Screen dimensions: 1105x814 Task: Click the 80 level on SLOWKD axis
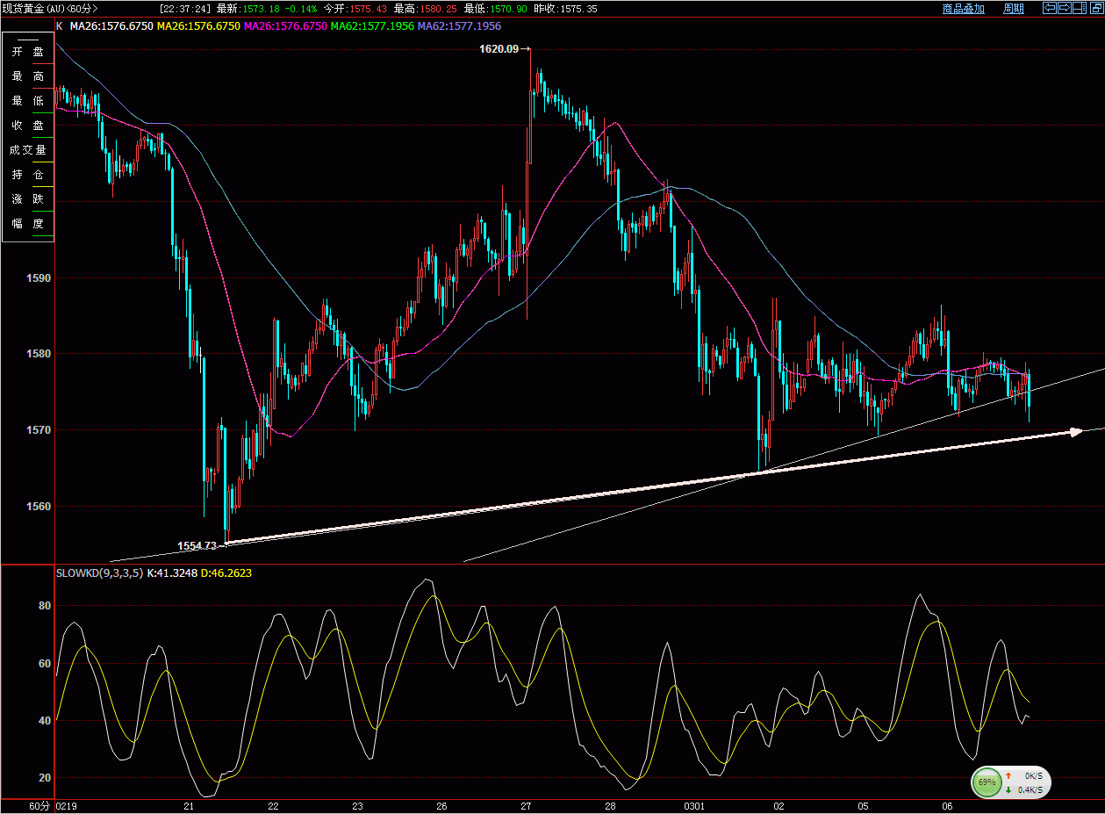[x=45, y=606]
